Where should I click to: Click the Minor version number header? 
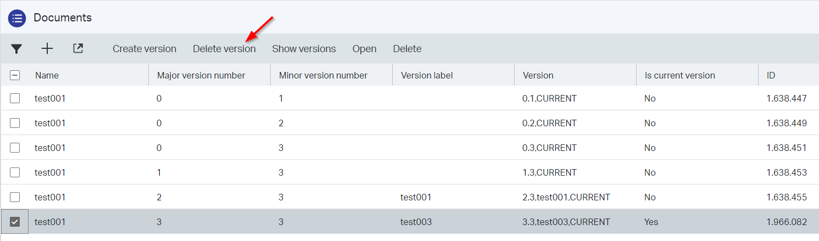[x=323, y=75]
